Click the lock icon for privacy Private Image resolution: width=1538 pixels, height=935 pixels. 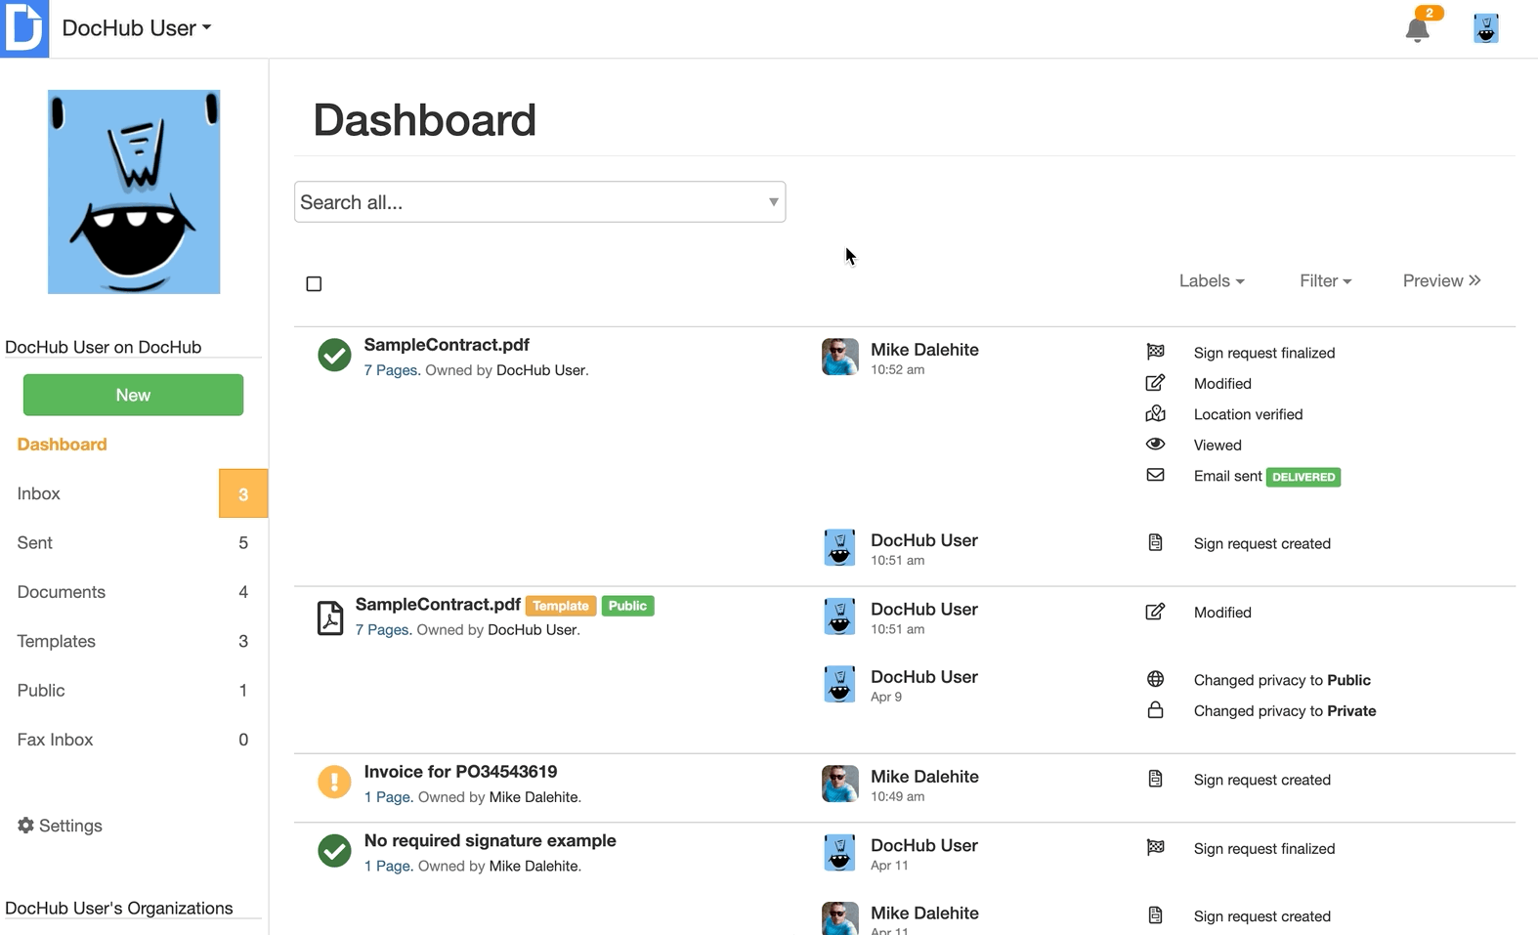coord(1155,709)
